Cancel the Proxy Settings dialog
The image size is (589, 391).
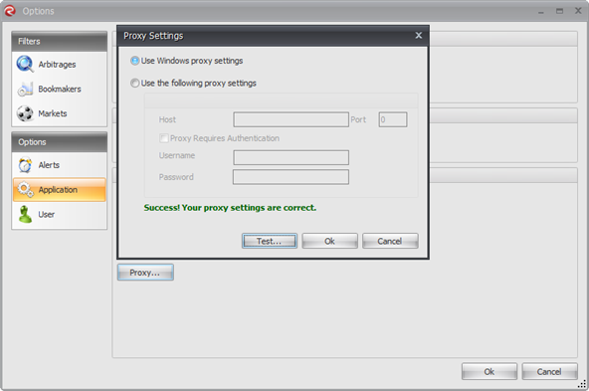click(390, 241)
